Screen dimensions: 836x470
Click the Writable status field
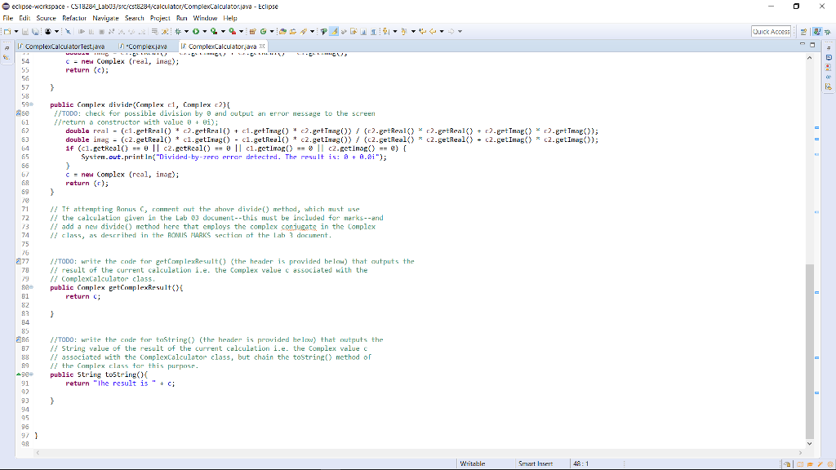(473, 463)
